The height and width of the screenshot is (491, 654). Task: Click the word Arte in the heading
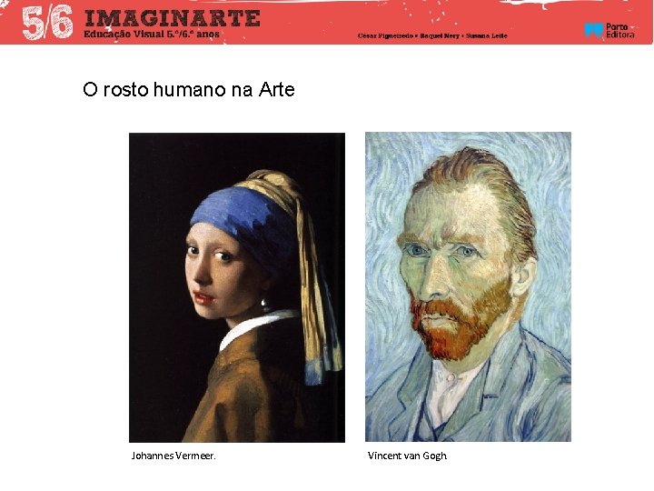point(276,89)
